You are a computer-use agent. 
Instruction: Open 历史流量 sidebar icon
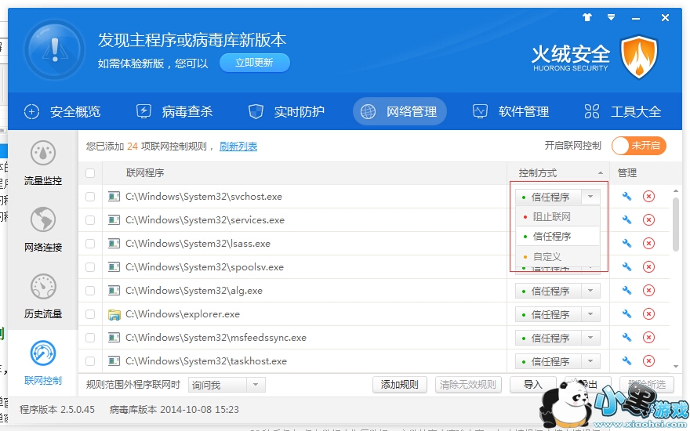coord(42,295)
